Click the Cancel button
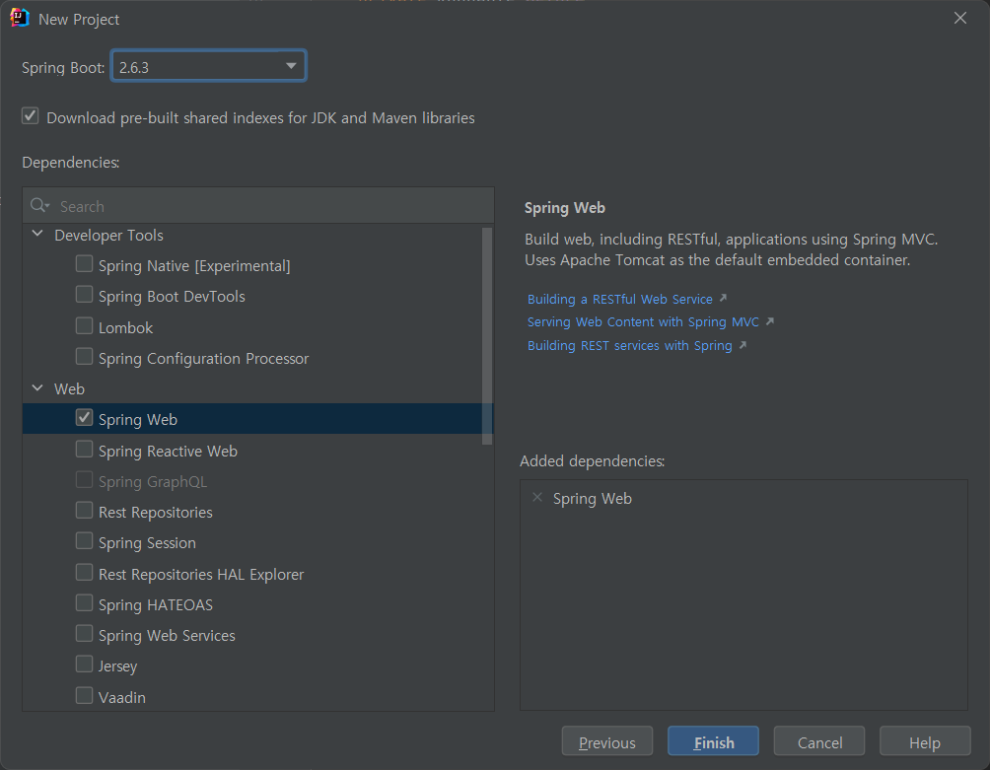This screenshot has height=770, width=990. coord(819,741)
